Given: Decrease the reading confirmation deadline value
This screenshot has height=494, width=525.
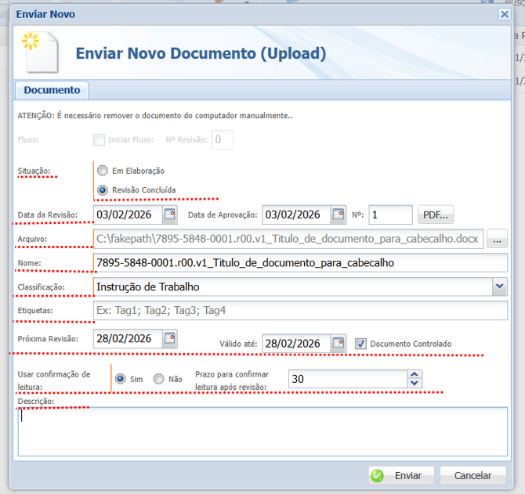Looking at the screenshot, I should coord(415,383).
